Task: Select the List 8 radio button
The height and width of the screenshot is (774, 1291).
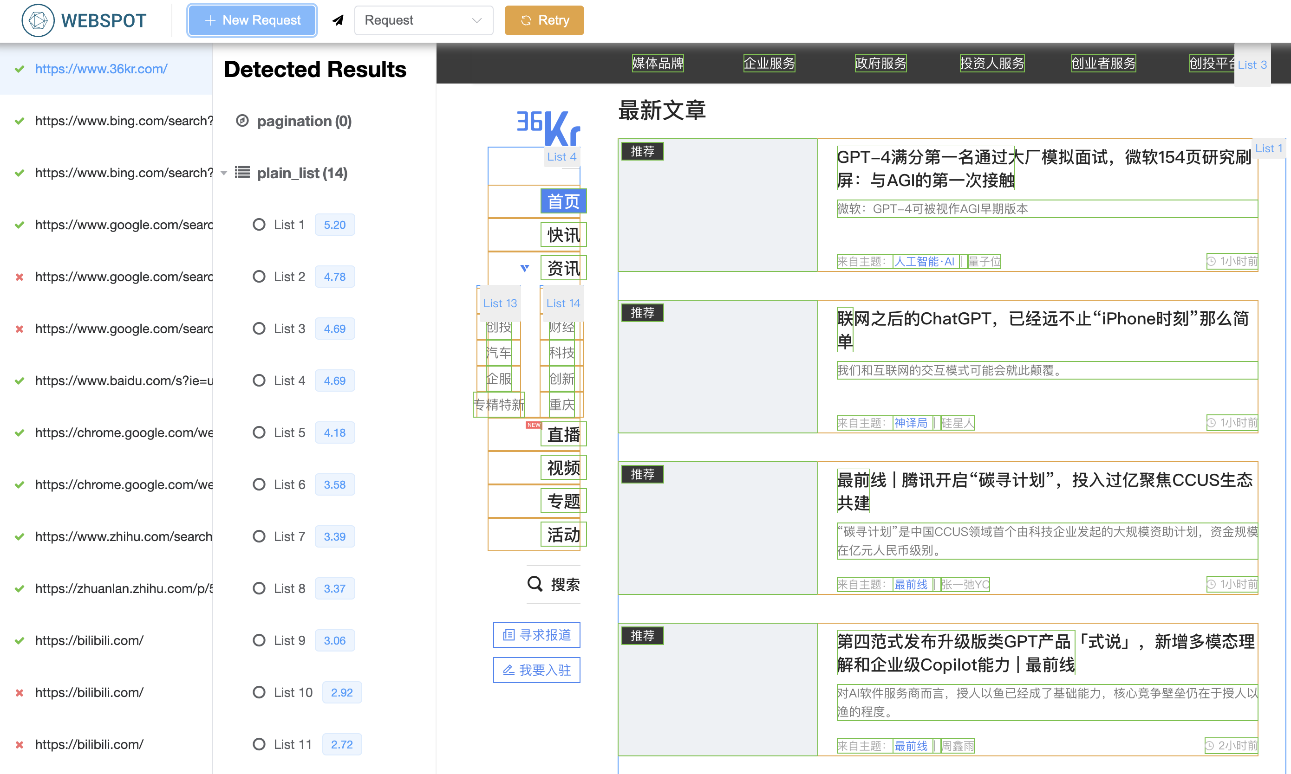Action: (x=259, y=588)
